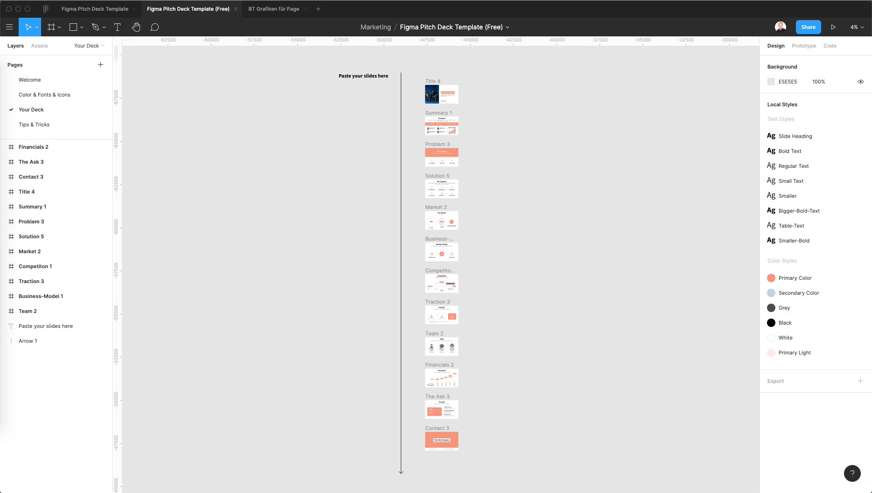Edit the background hex value E5E5E5
The width and height of the screenshot is (872, 493).
tap(788, 82)
